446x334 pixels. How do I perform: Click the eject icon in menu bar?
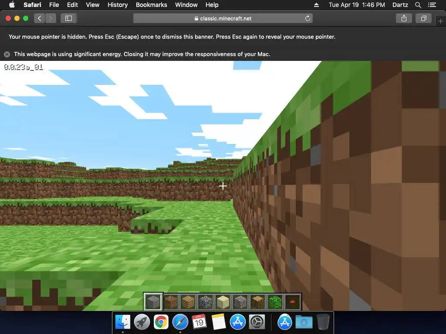[x=316, y=5]
